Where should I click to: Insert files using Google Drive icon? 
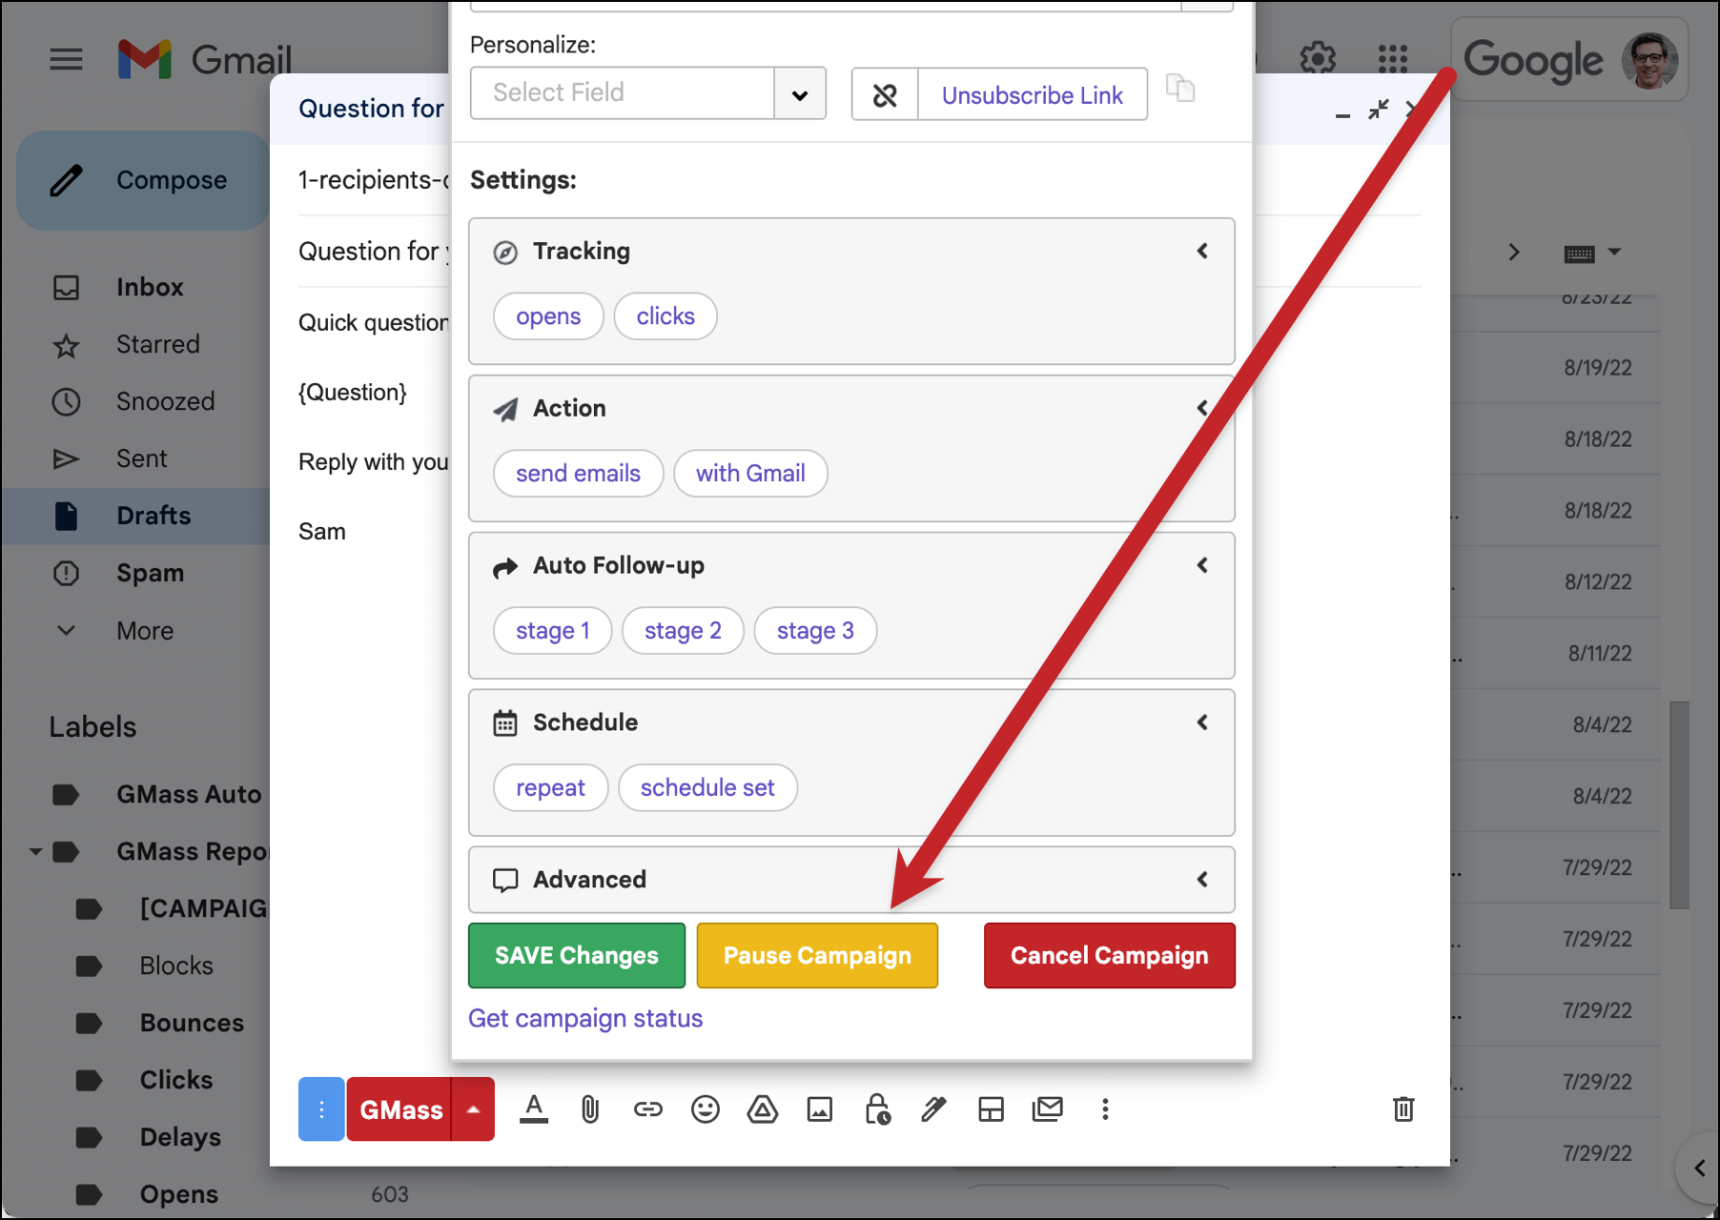point(763,1108)
